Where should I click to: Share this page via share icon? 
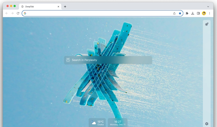174,13
